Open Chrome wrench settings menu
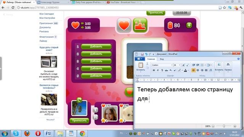 (x=241, y=8)
